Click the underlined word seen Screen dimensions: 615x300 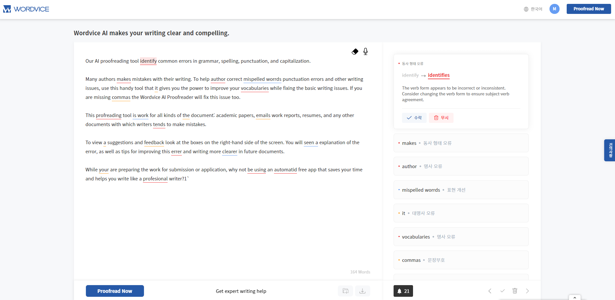[309, 143]
